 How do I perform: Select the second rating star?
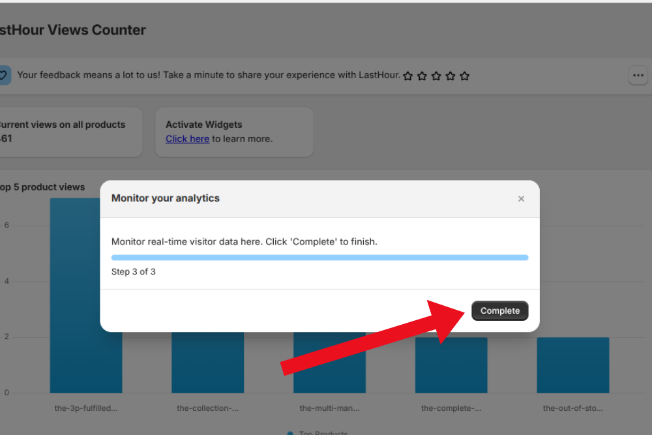[422, 76]
